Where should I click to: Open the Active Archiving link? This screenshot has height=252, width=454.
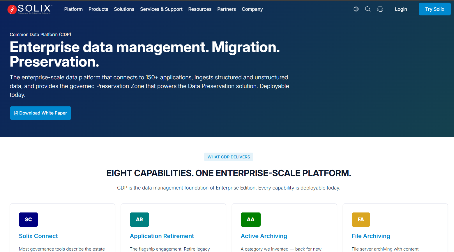click(x=264, y=236)
